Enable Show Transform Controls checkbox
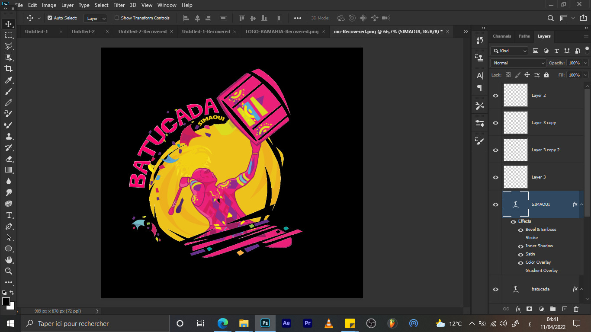Viewport: 591px width, 332px height. [117, 18]
